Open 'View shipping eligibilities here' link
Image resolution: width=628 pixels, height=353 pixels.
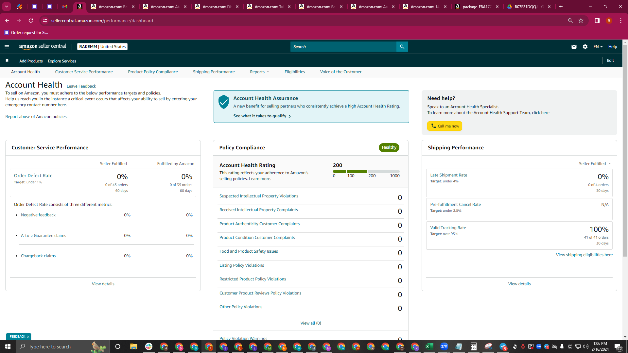click(584, 255)
